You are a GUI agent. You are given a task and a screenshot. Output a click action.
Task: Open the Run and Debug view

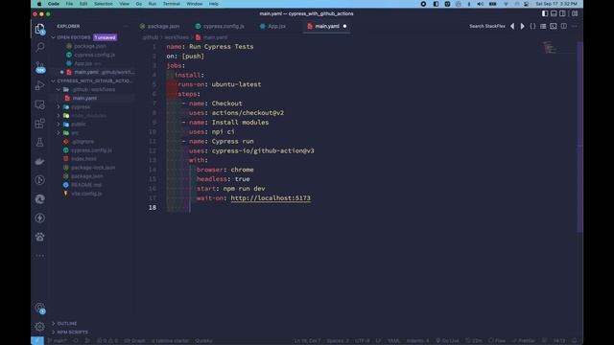39,85
